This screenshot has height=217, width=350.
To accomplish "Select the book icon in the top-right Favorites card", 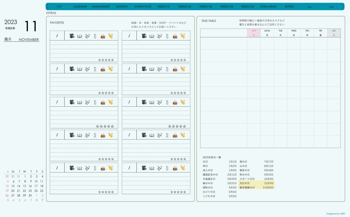I will [152, 36].
